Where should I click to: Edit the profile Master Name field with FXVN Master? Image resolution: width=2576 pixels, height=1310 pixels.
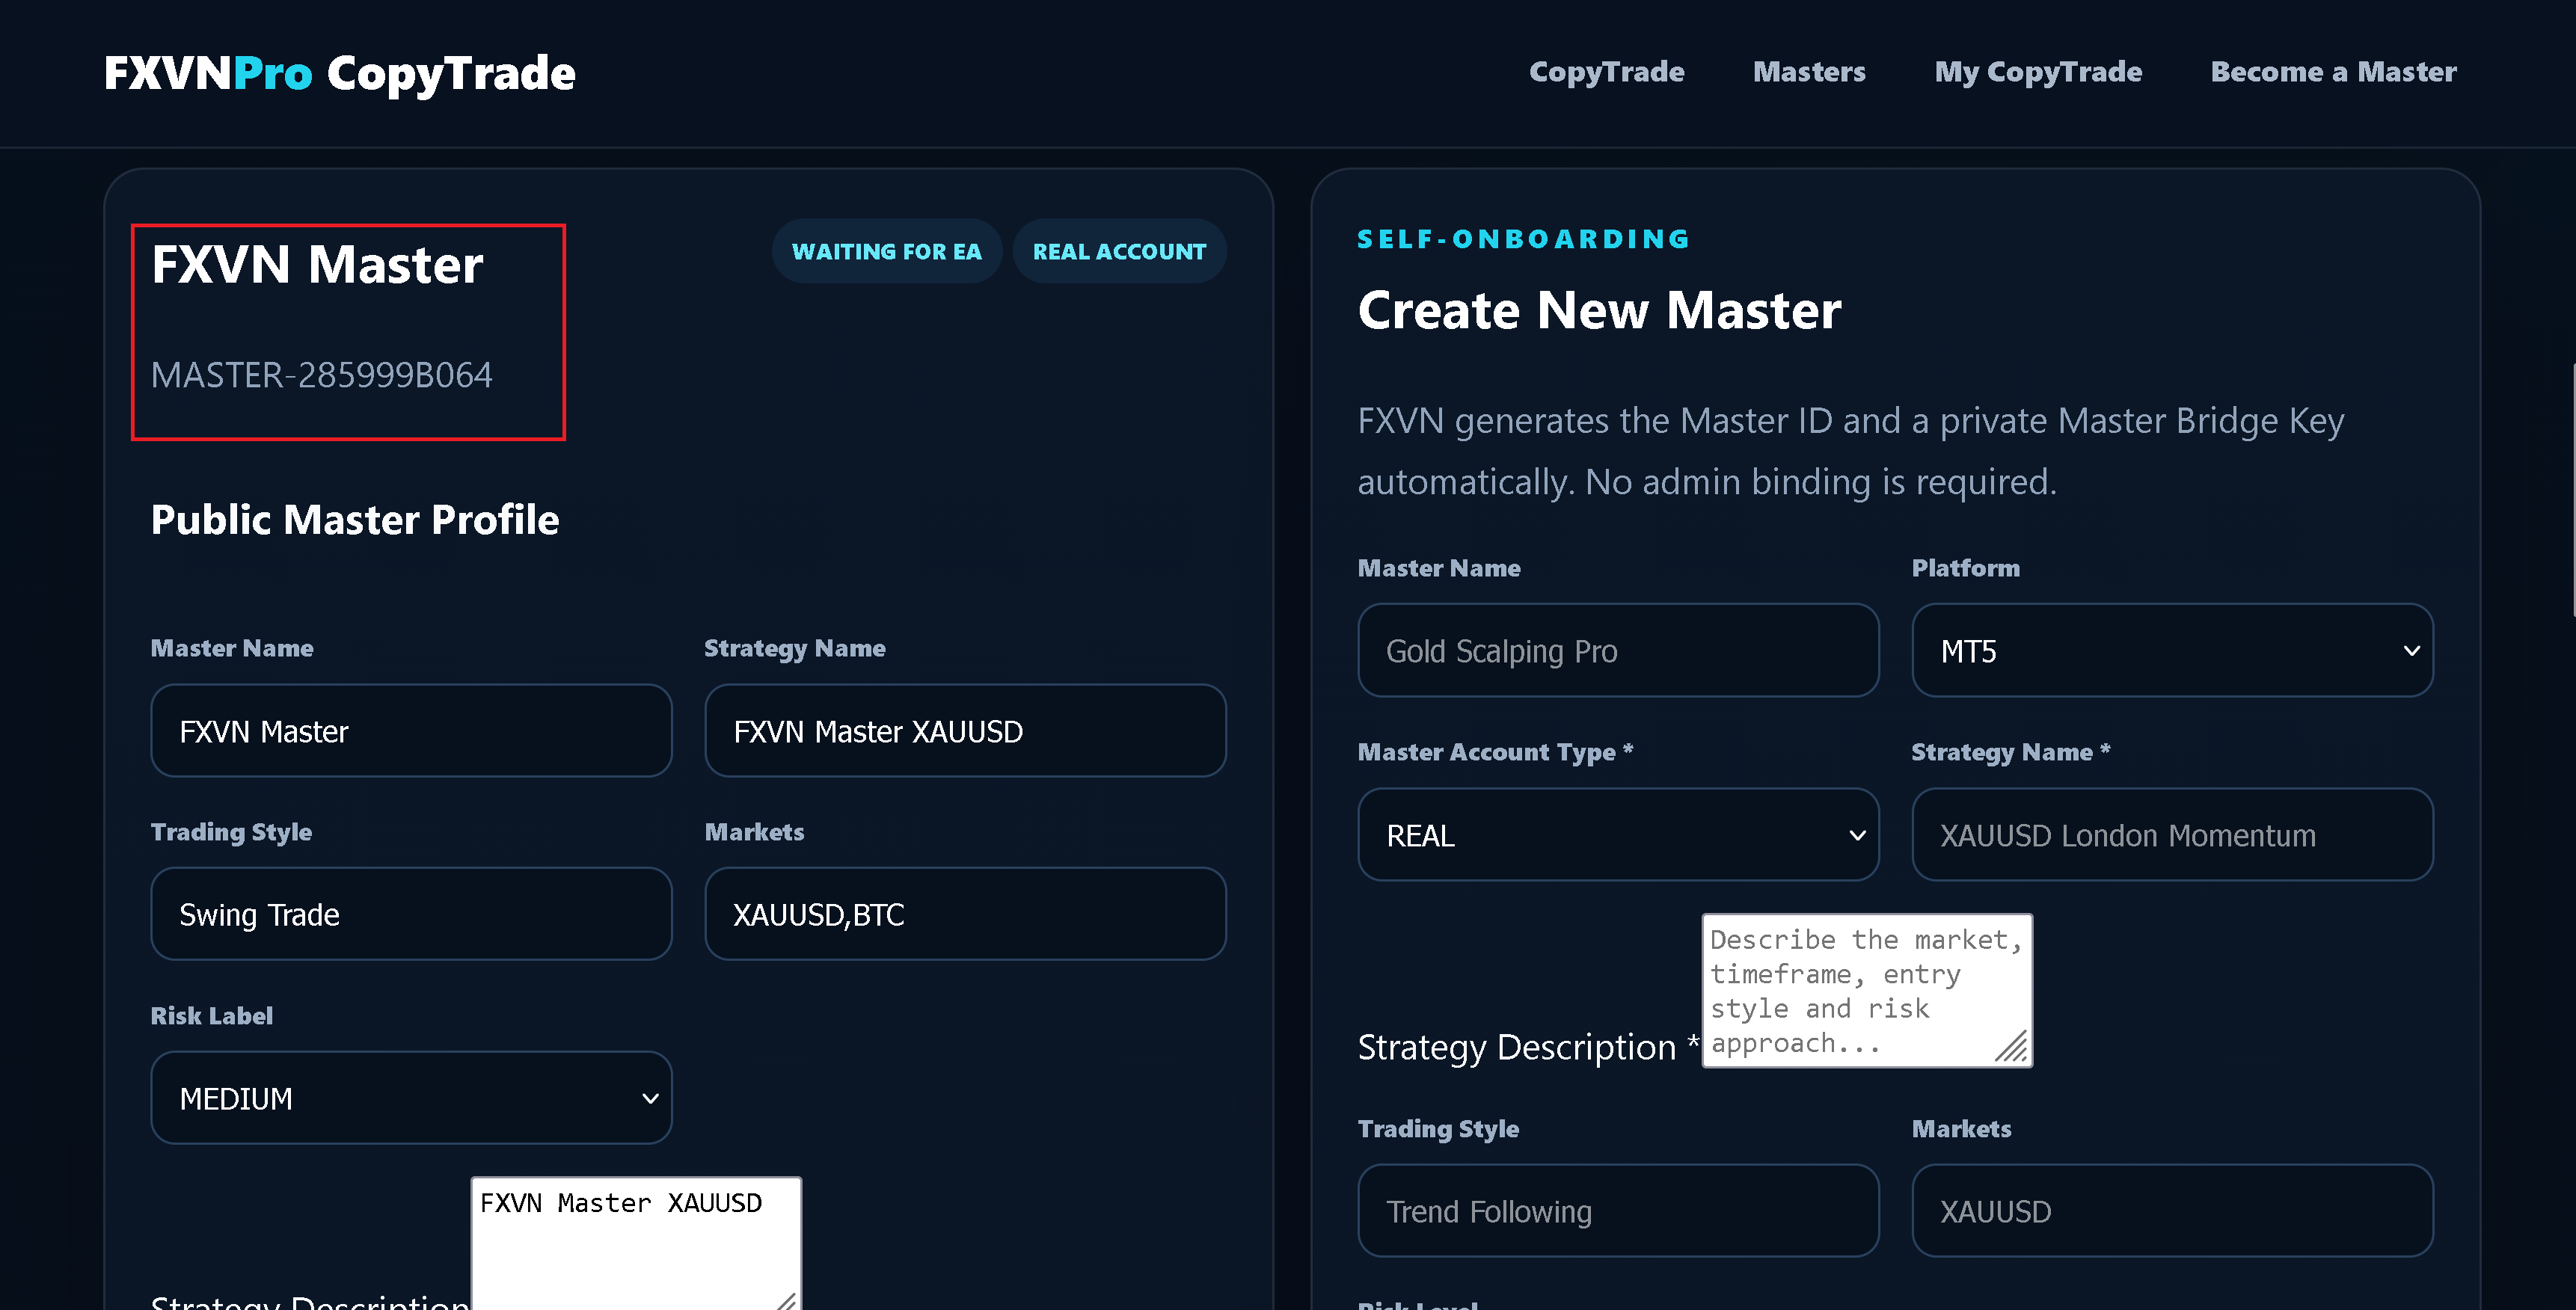click(411, 731)
